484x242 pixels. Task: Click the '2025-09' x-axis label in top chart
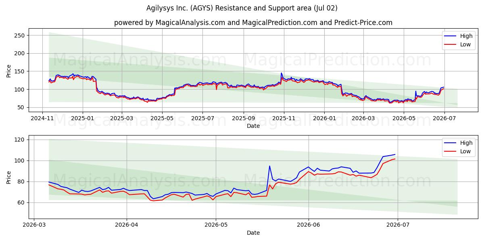243,119
